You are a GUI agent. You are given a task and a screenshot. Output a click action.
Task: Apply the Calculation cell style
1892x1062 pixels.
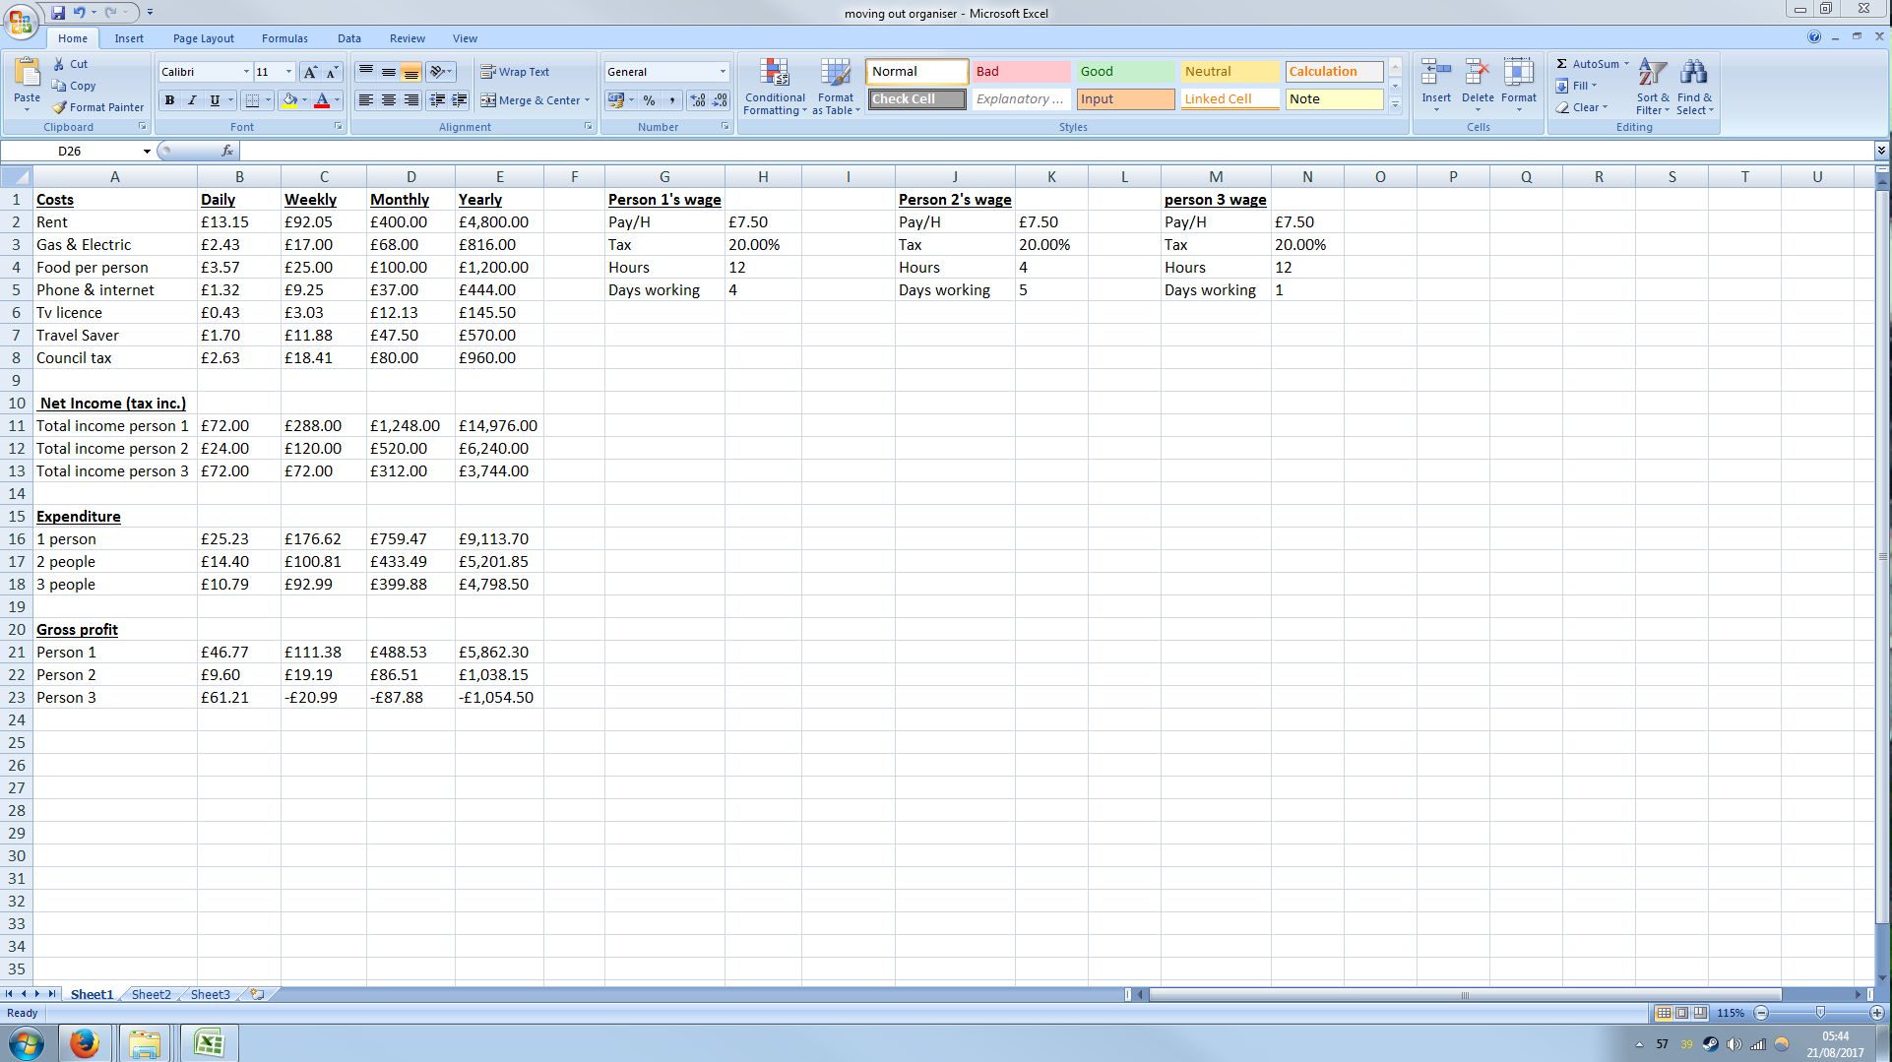(1334, 72)
